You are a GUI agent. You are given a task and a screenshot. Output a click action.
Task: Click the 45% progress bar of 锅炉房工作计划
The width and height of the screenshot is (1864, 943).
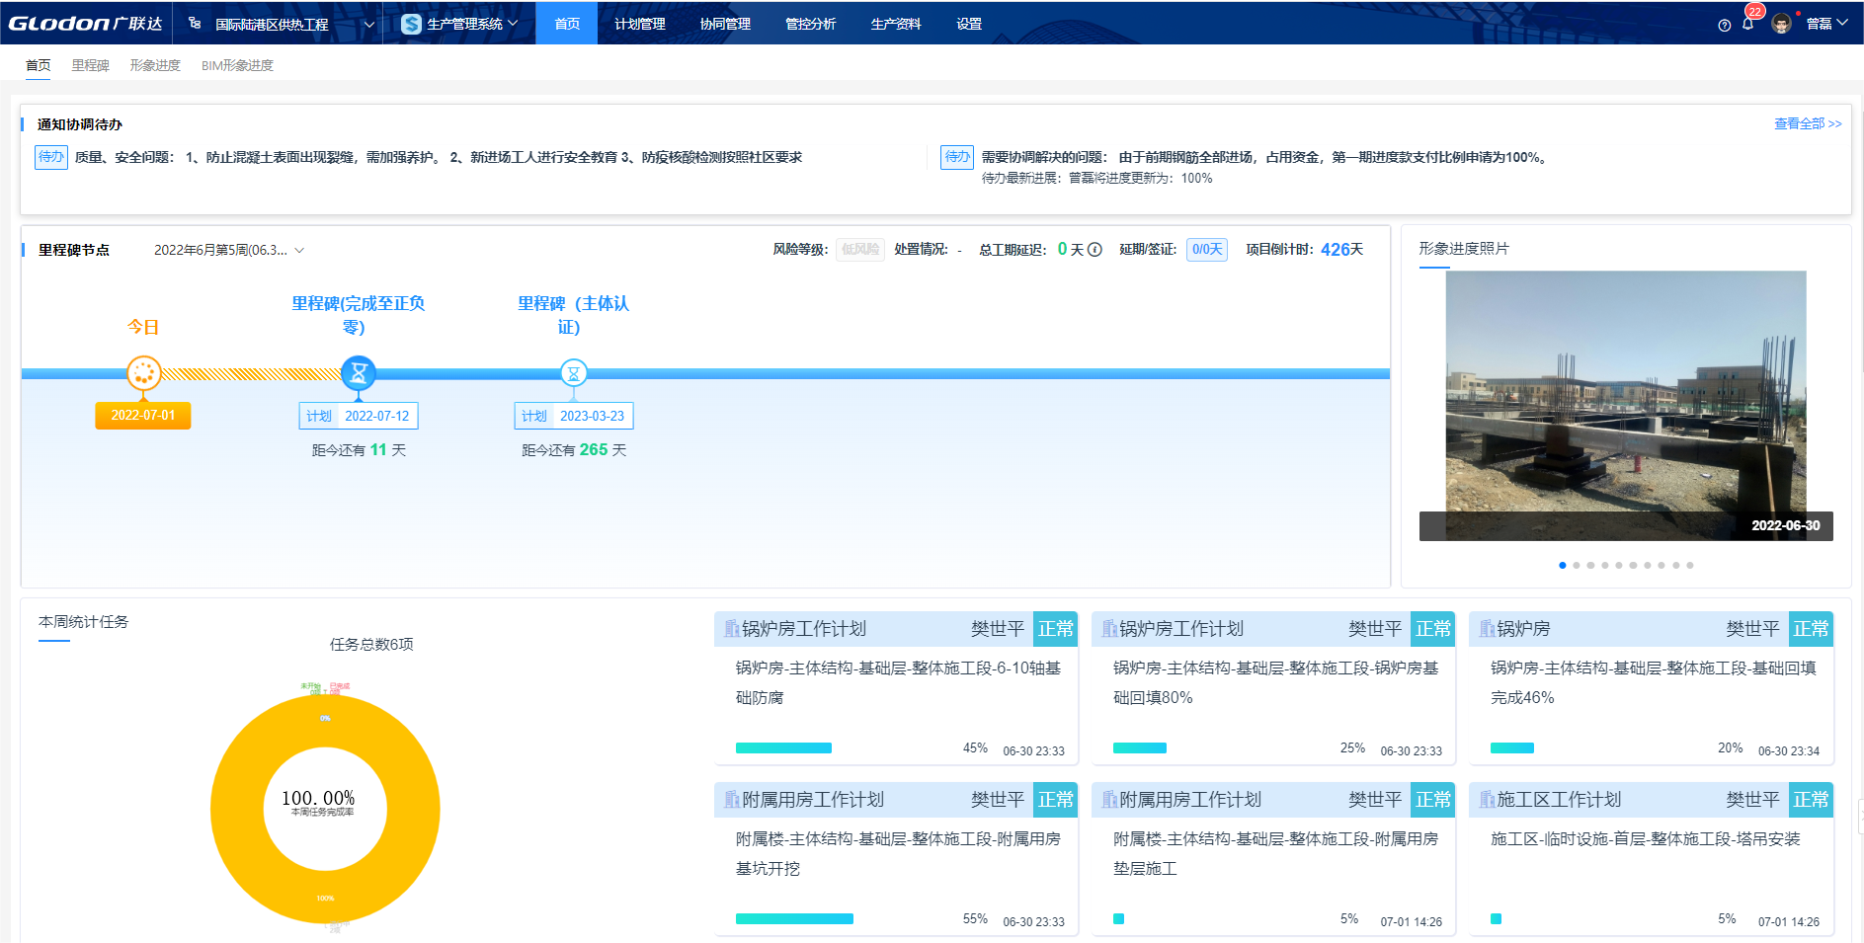pyautogui.click(x=783, y=748)
